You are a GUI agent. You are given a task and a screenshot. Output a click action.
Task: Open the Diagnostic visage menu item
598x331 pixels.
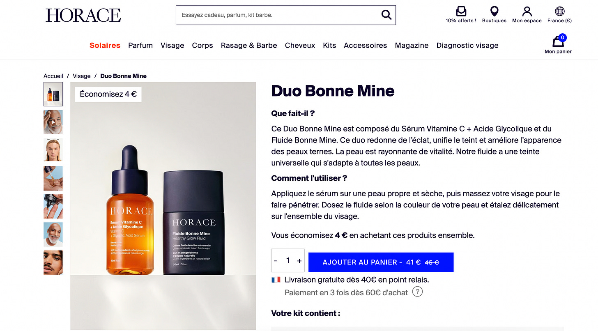pyautogui.click(x=467, y=46)
